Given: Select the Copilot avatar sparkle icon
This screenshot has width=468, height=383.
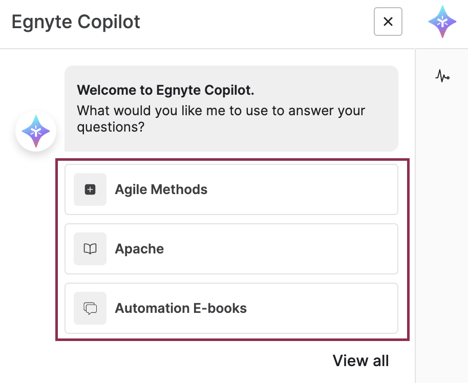Looking at the screenshot, I should [35, 131].
